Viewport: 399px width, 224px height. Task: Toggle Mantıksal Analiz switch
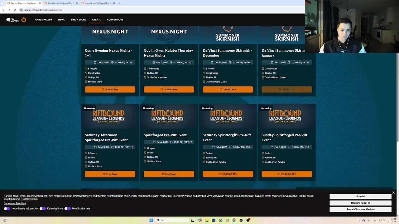tap(67, 208)
